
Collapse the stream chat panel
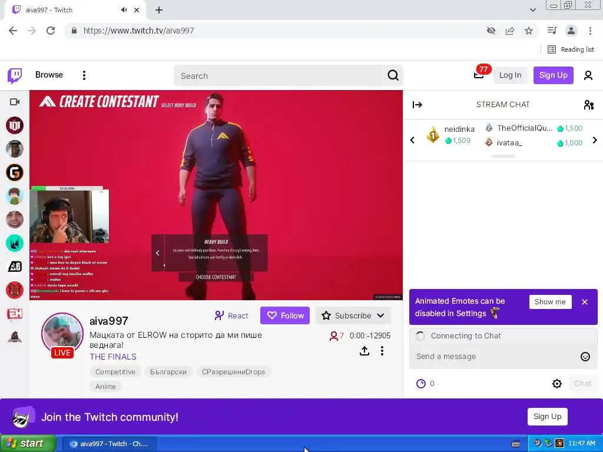(x=418, y=105)
